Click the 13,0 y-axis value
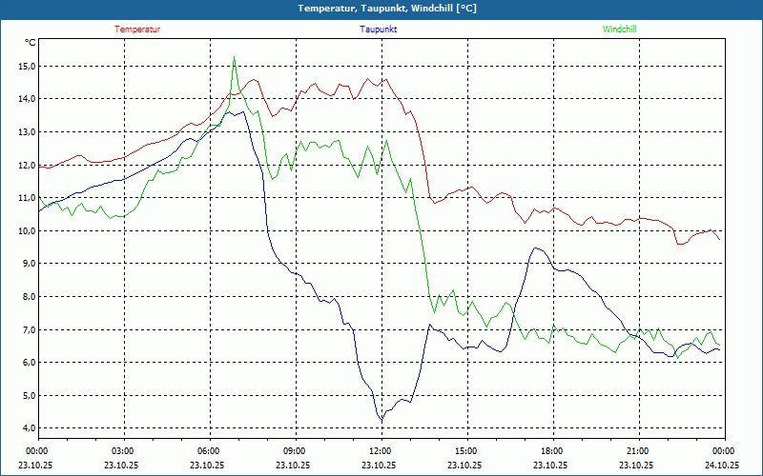763x476 pixels. (x=28, y=132)
